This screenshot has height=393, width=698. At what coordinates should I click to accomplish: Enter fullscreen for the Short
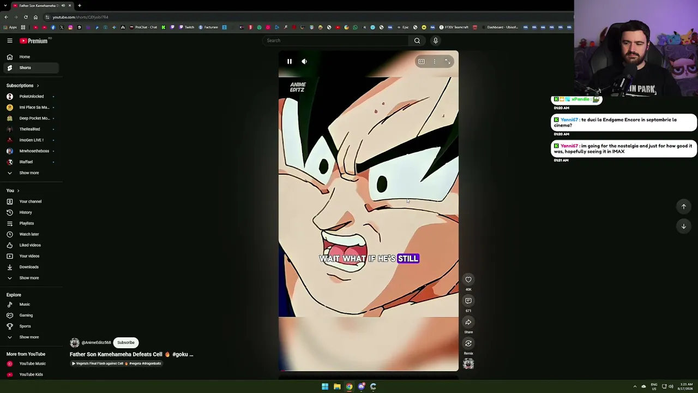[x=448, y=62]
